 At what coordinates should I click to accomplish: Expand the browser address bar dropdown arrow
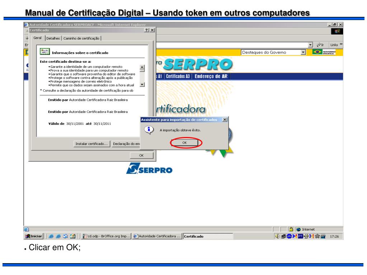[310, 45]
